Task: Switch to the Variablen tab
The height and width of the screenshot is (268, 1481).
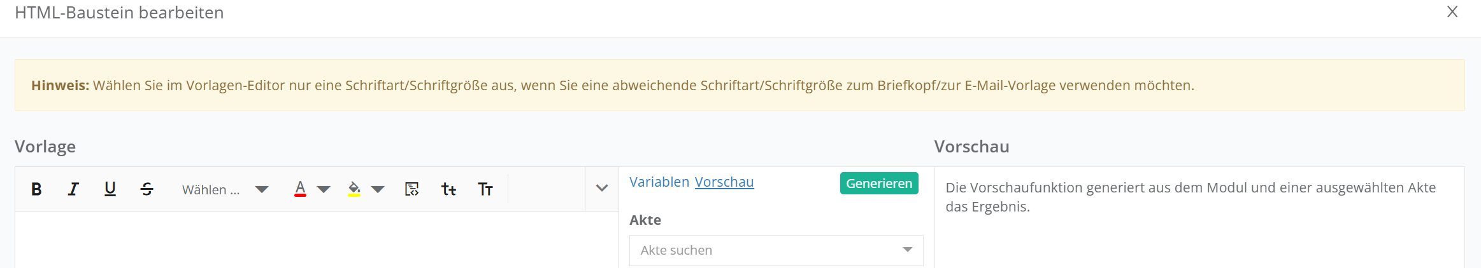Action: coord(659,182)
